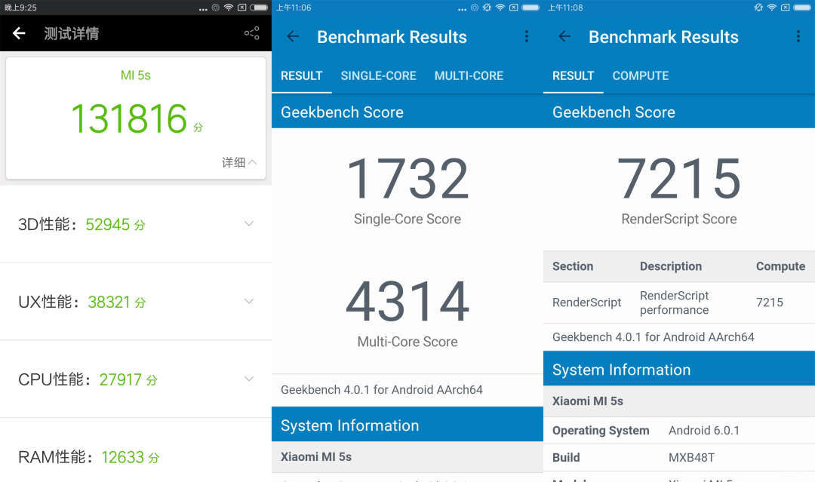
Task: Open COMPUTE tab
Action: coord(641,76)
